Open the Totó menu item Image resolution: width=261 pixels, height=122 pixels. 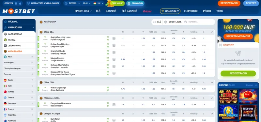(x=220, y=11)
